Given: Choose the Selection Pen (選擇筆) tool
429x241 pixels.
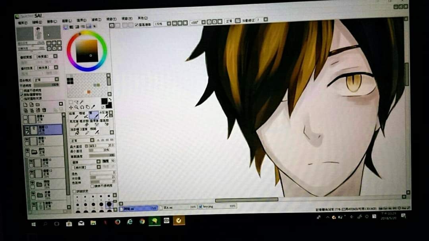Looking at the screenshot, I should pos(94,123).
